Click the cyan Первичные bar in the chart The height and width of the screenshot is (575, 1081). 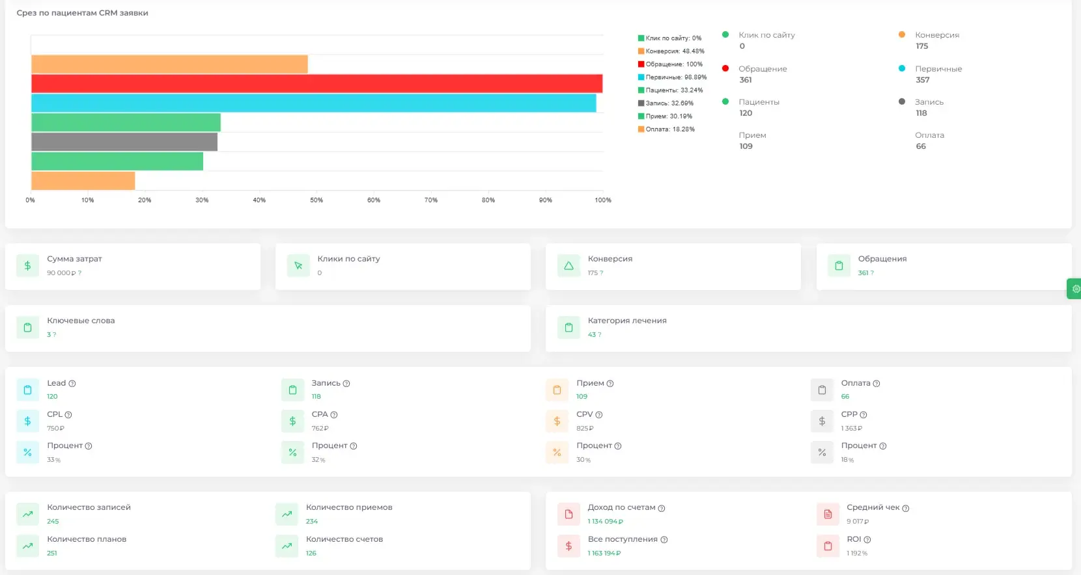pos(314,103)
